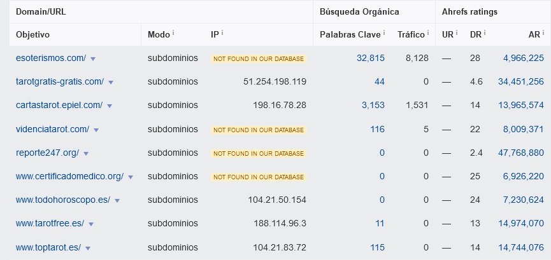This screenshot has height=260, width=551.
Task: Open the reporte247.org/ link
Action: tap(46, 153)
